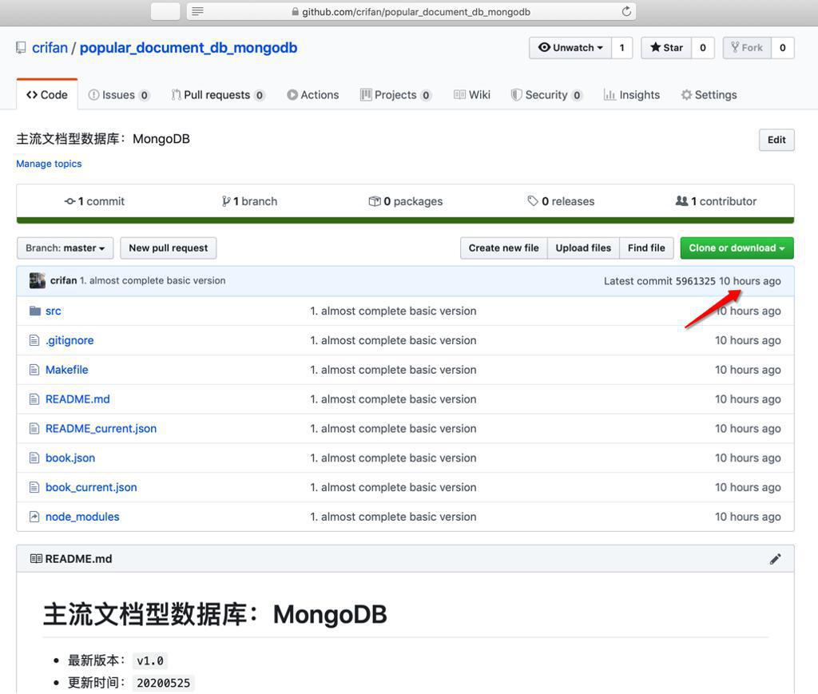Expand the Clone or download dropdown

click(736, 248)
